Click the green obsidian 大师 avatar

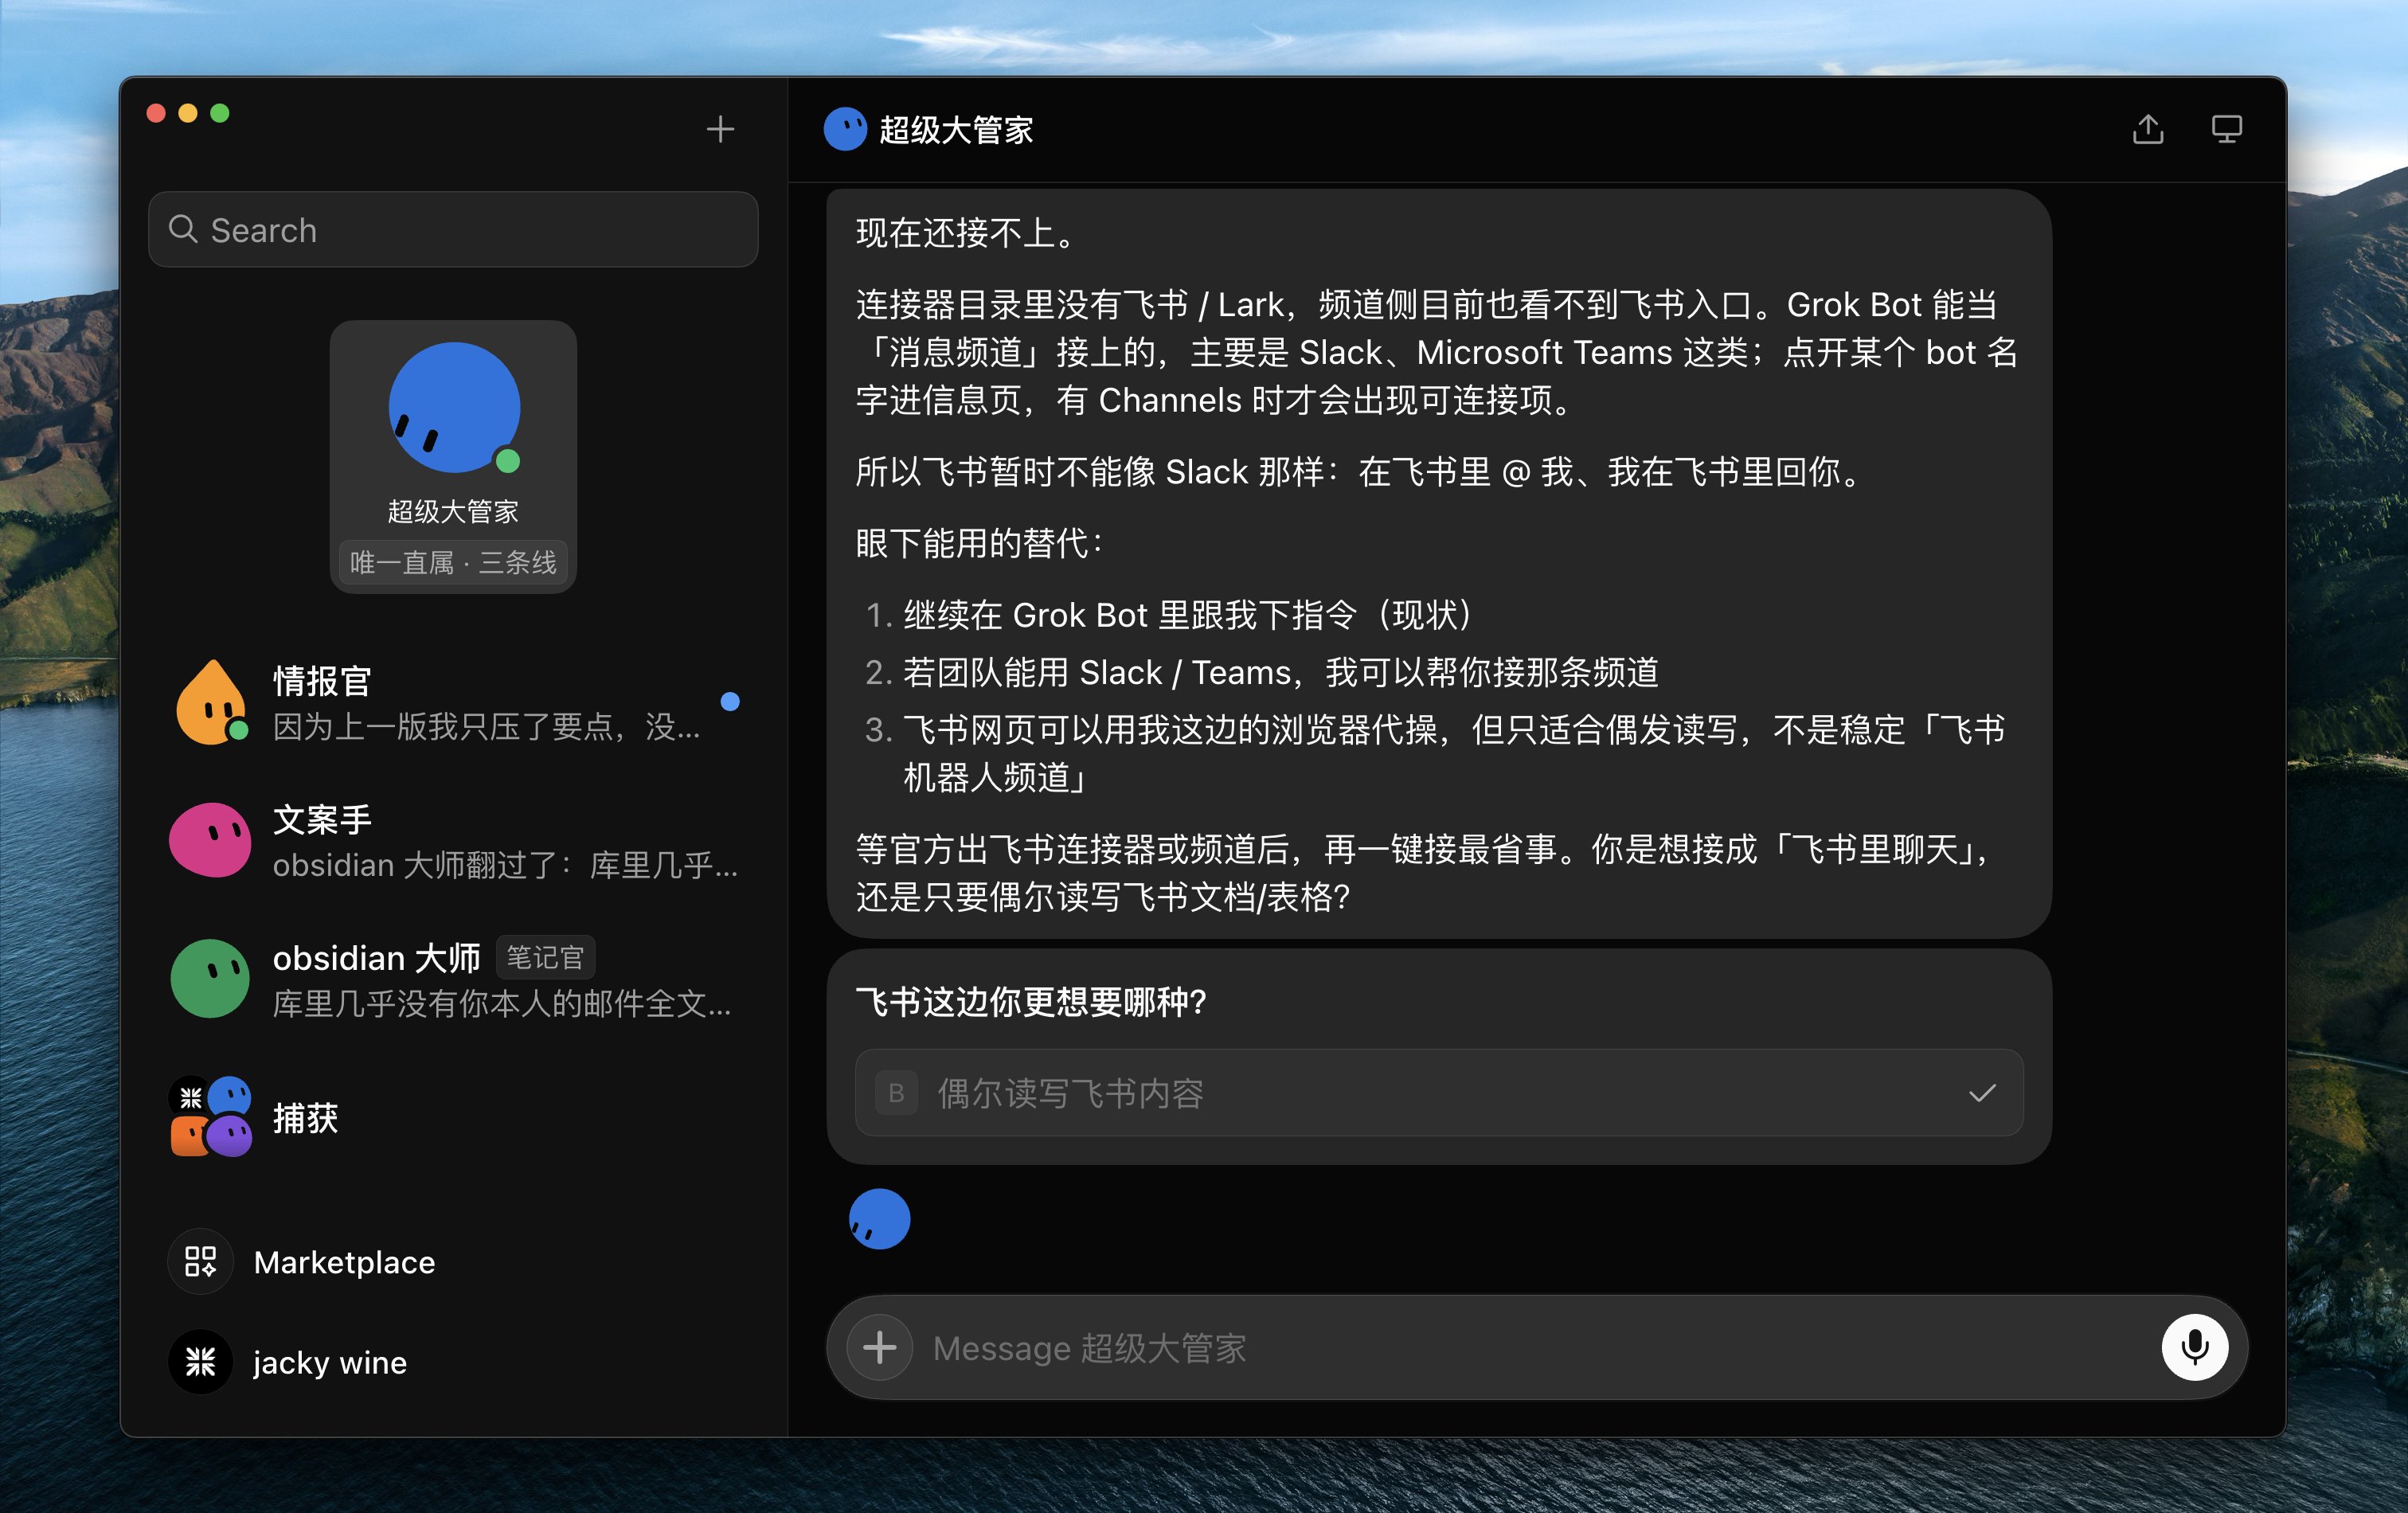click(210, 978)
